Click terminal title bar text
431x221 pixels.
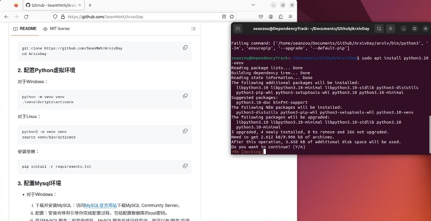(311, 29)
